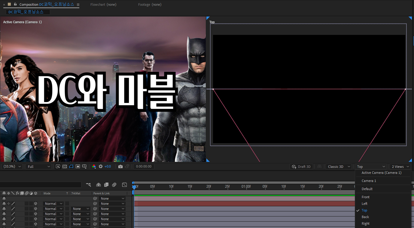Toggle the Composition panel lock icon
414x228 pixels.
[15, 4]
